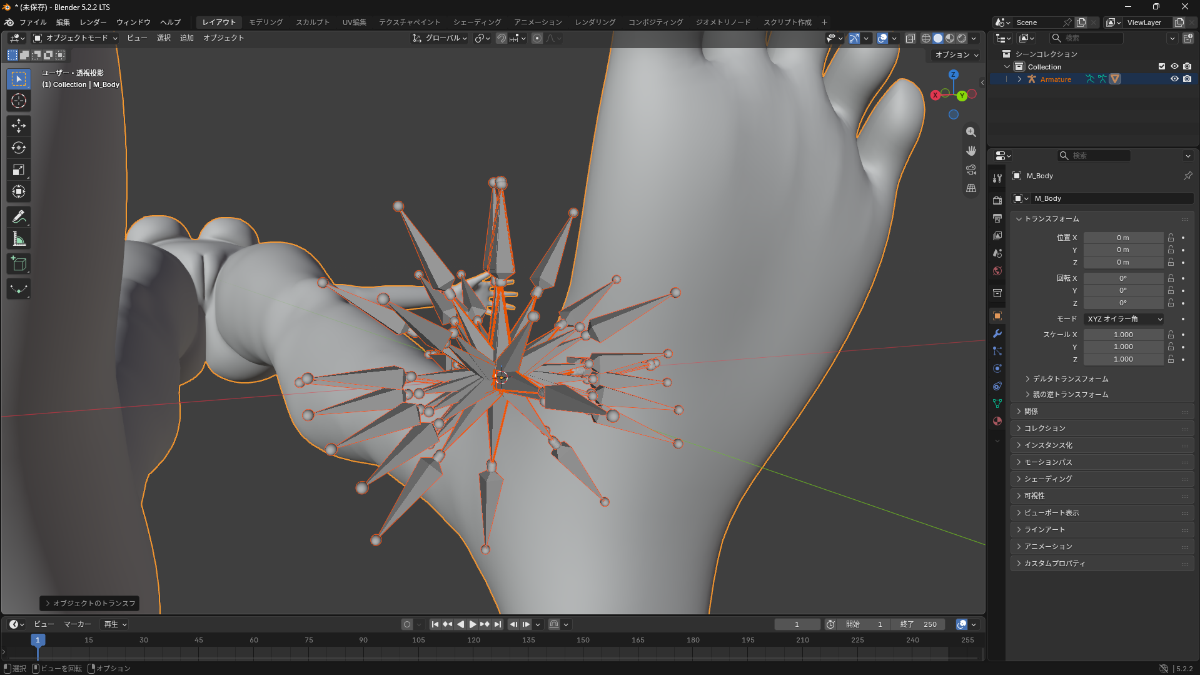Screen dimensions: 1200x675
Task: Select the Cursor tool in the toolbar
Action: [19, 101]
